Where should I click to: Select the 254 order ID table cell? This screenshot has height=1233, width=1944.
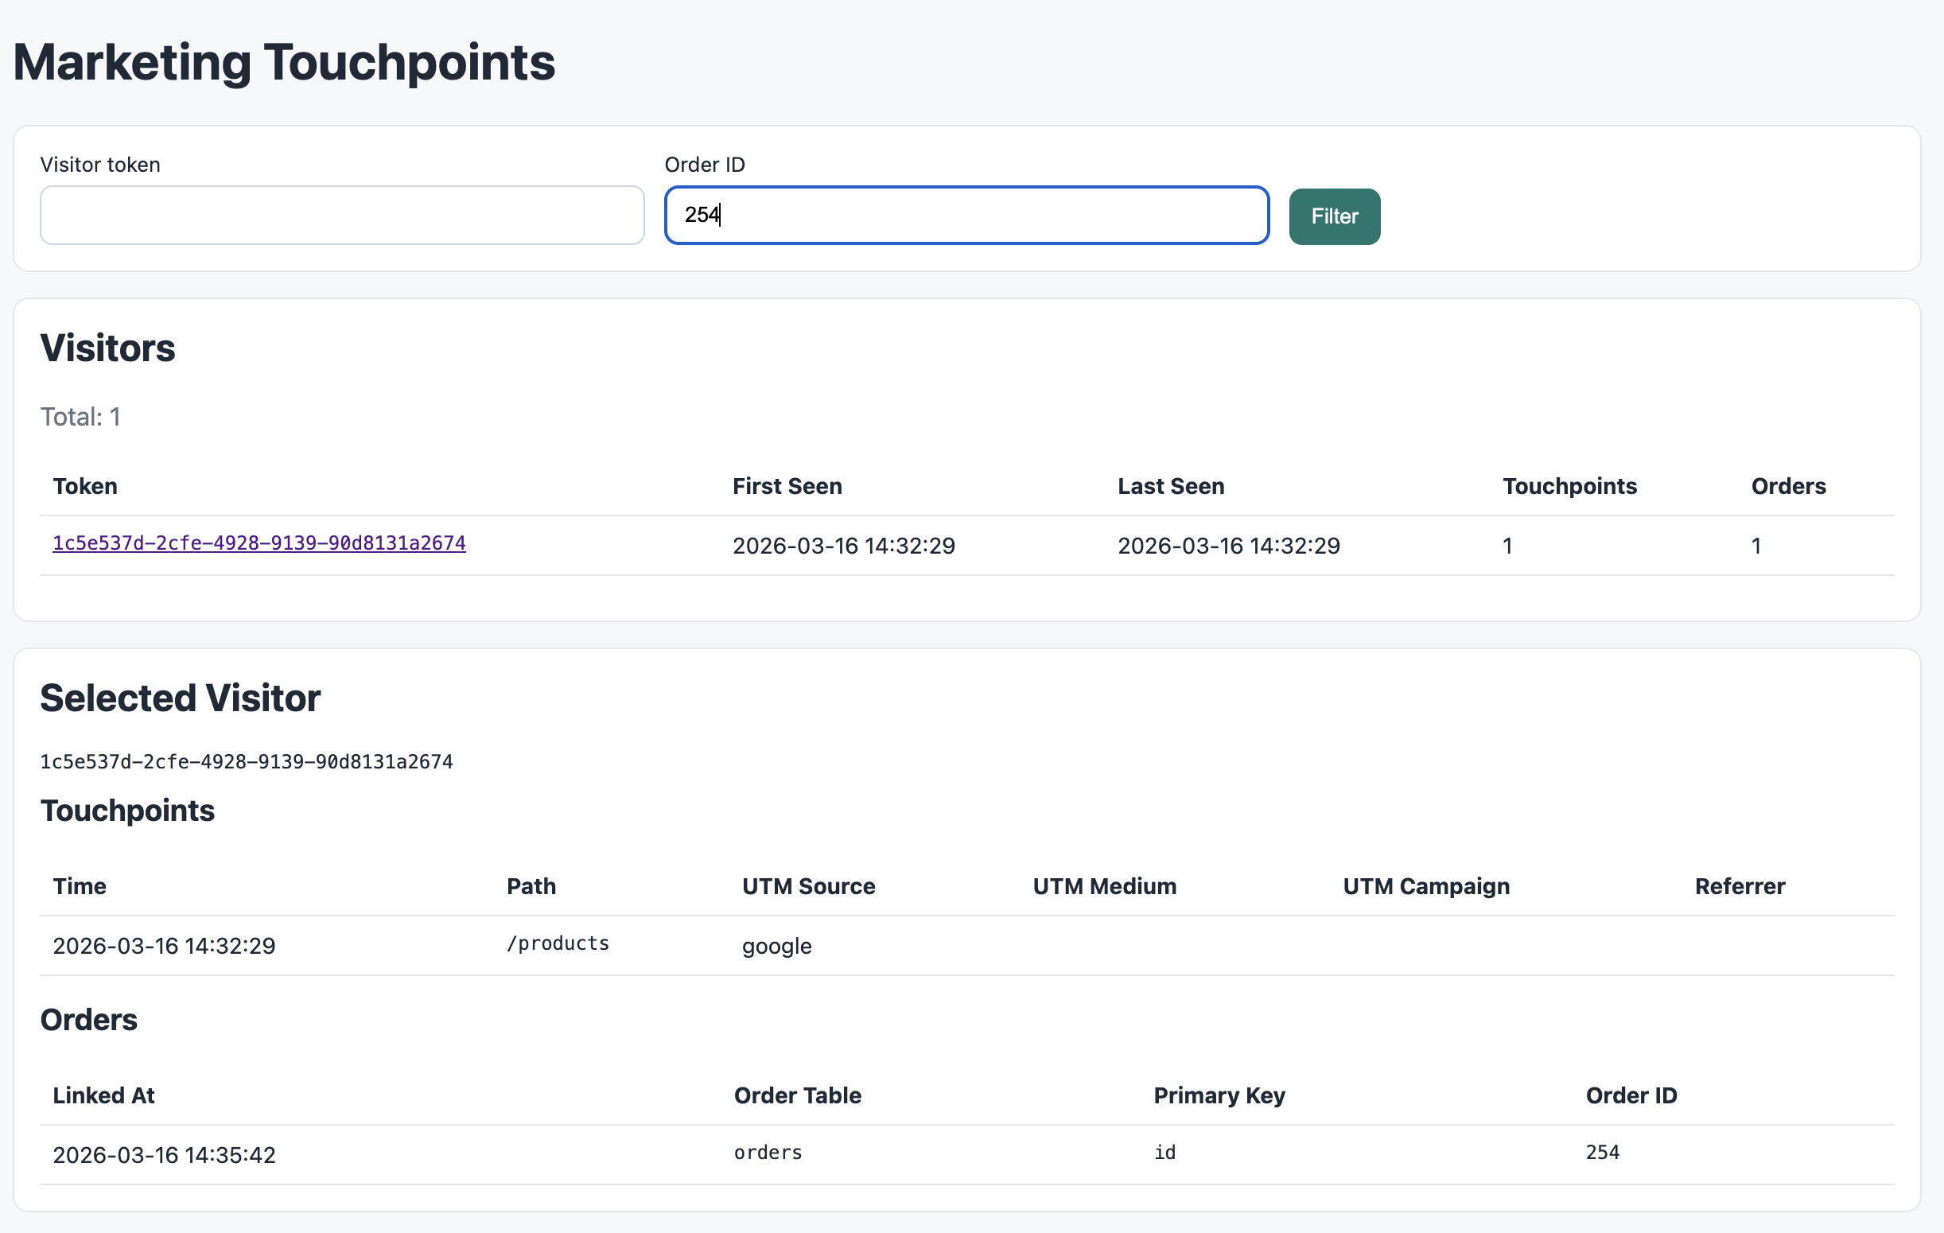click(x=1602, y=1152)
